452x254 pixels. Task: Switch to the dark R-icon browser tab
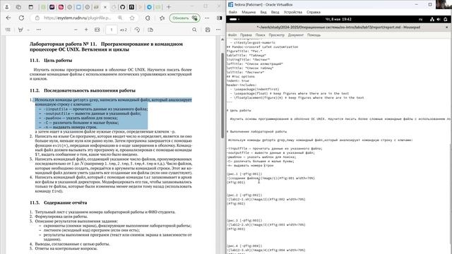(52, 7)
